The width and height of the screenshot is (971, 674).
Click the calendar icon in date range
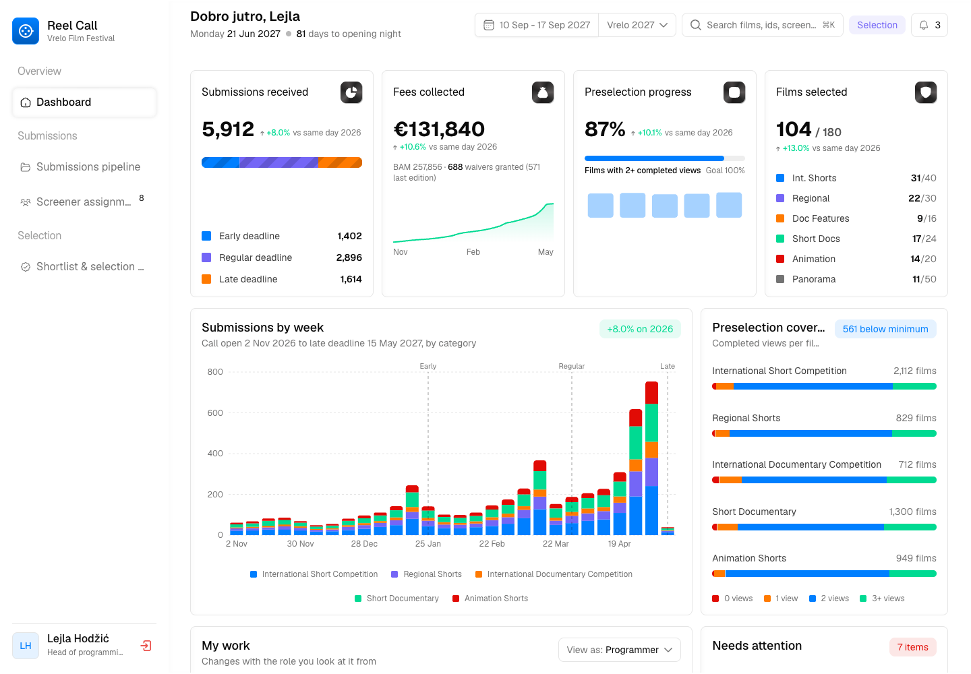pyautogui.click(x=489, y=25)
